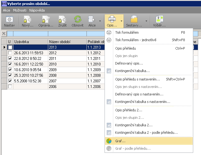201x155 pixels.
Task: Uncheck the checkbox in the 2008 row
Action: (10, 75)
